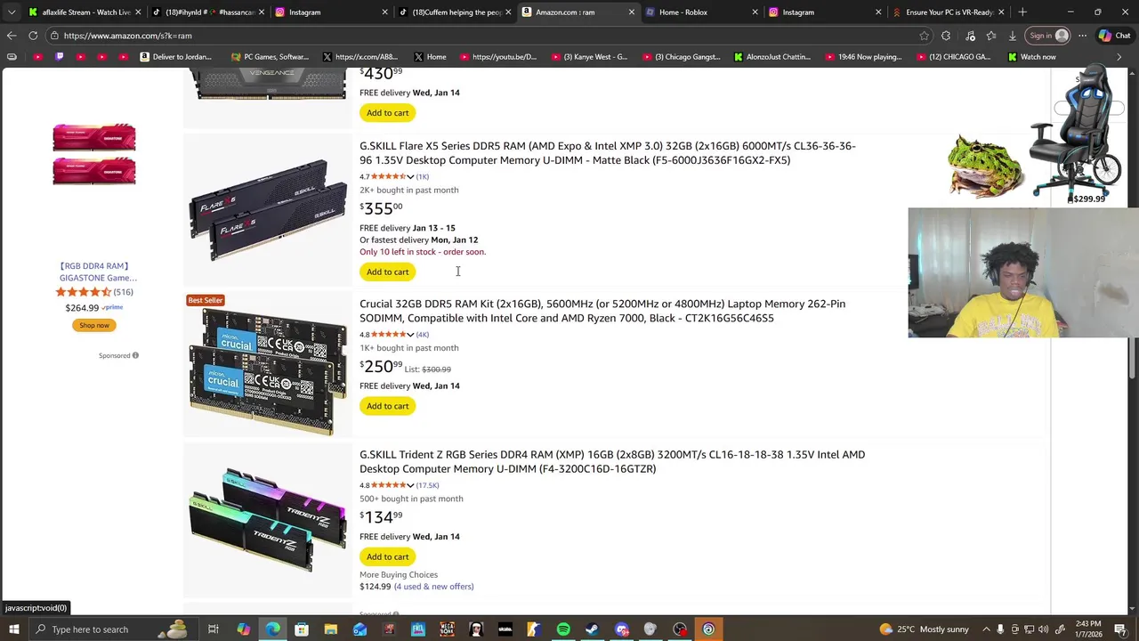
Task: Expand G.SKILL Flare X5 rating dropdown chevron
Action: click(410, 176)
